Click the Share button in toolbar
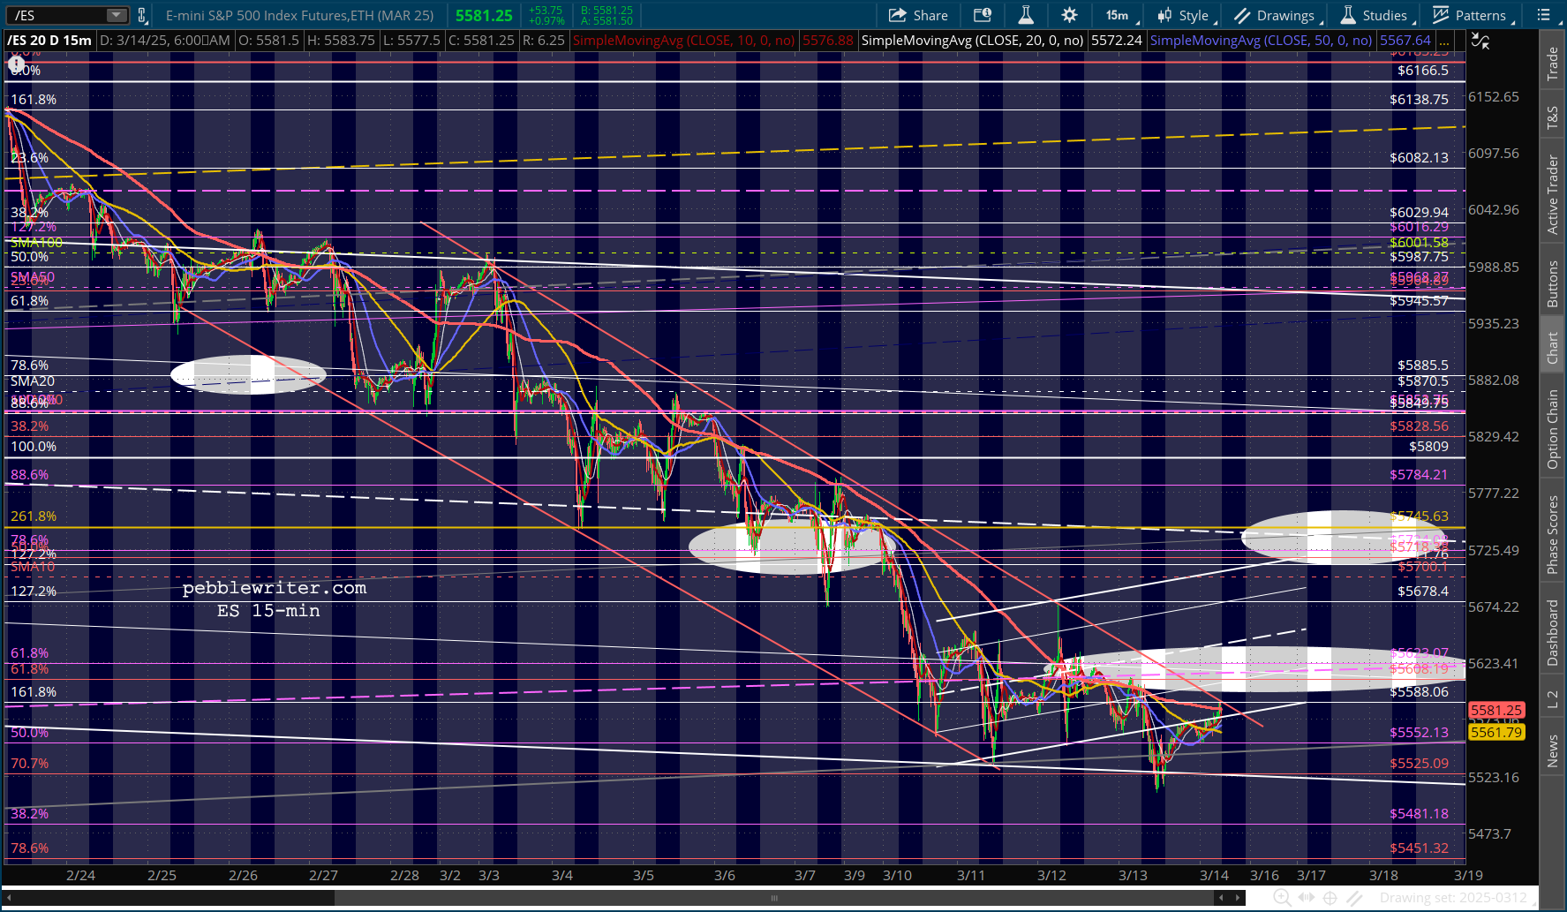The image size is (1567, 912). click(918, 15)
